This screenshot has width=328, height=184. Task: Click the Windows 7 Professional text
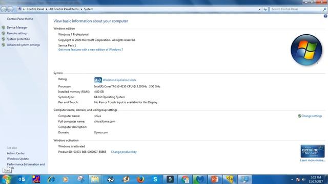tap(73, 34)
